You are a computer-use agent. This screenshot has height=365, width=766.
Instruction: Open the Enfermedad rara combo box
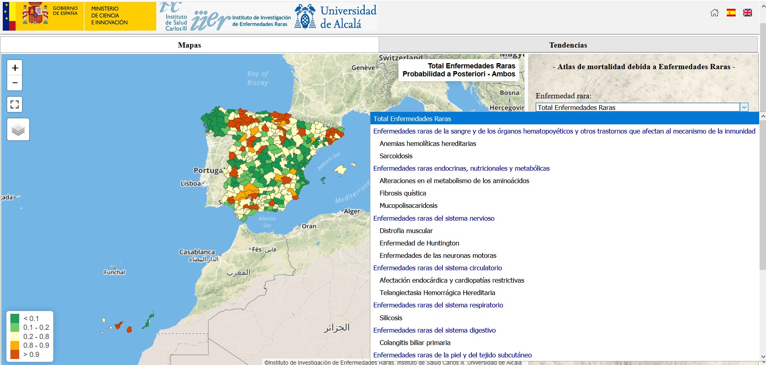642,107
